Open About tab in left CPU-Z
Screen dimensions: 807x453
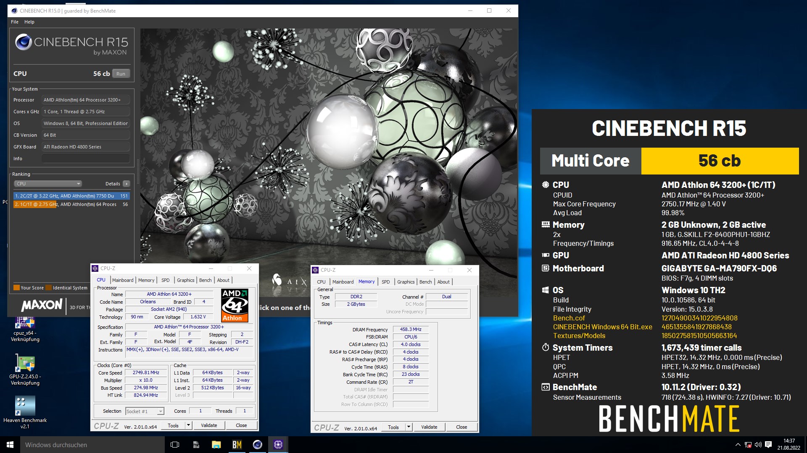(x=223, y=280)
